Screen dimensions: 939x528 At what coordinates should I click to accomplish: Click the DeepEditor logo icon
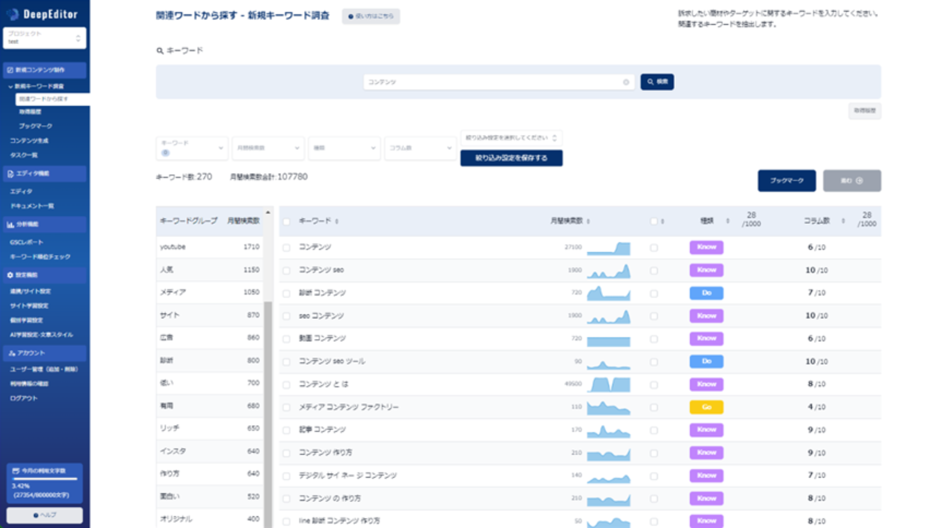point(13,14)
